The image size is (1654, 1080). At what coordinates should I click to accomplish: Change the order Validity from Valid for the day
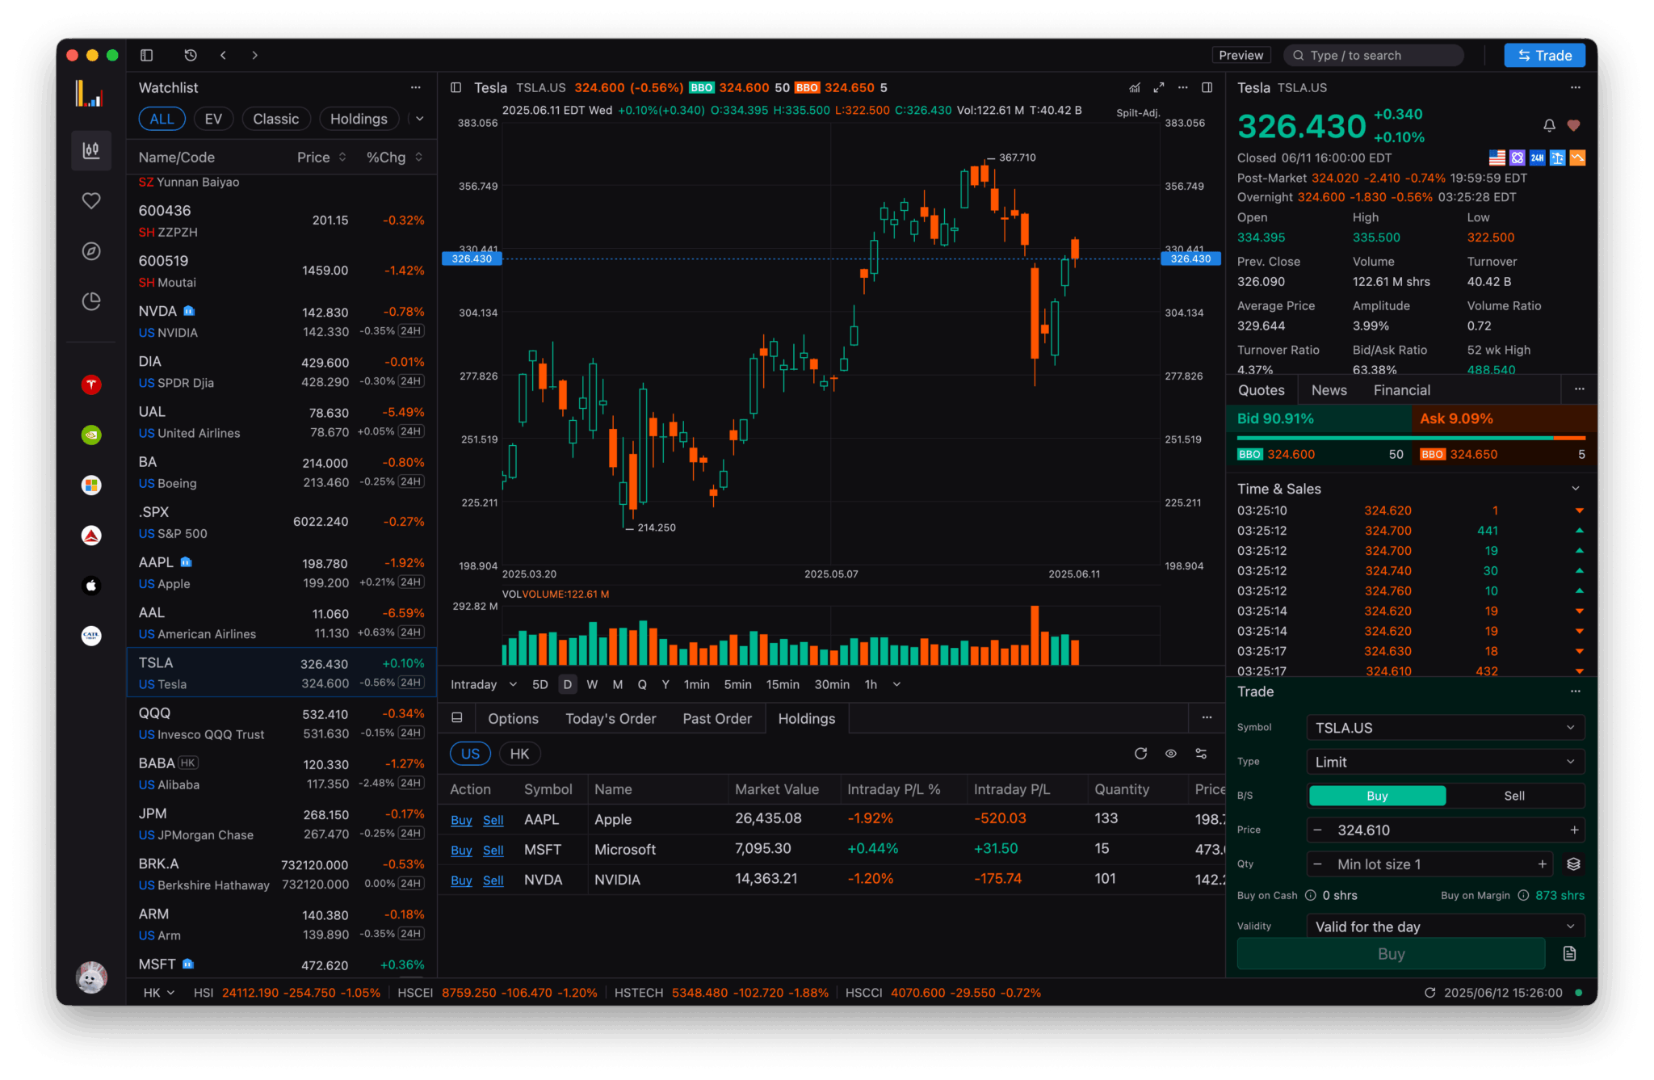(1445, 926)
